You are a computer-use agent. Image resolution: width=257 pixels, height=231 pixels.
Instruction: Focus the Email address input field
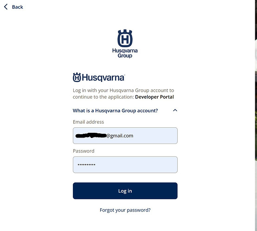(125, 136)
